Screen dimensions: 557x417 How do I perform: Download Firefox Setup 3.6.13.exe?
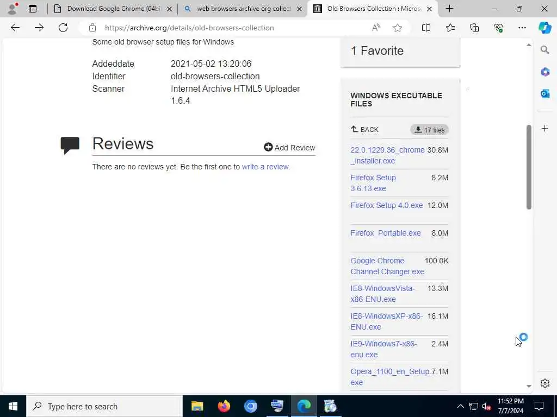click(x=373, y=183)
